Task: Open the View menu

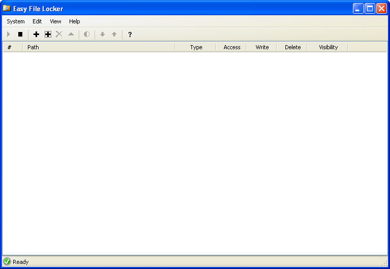Action: click(x=55, y=21)
